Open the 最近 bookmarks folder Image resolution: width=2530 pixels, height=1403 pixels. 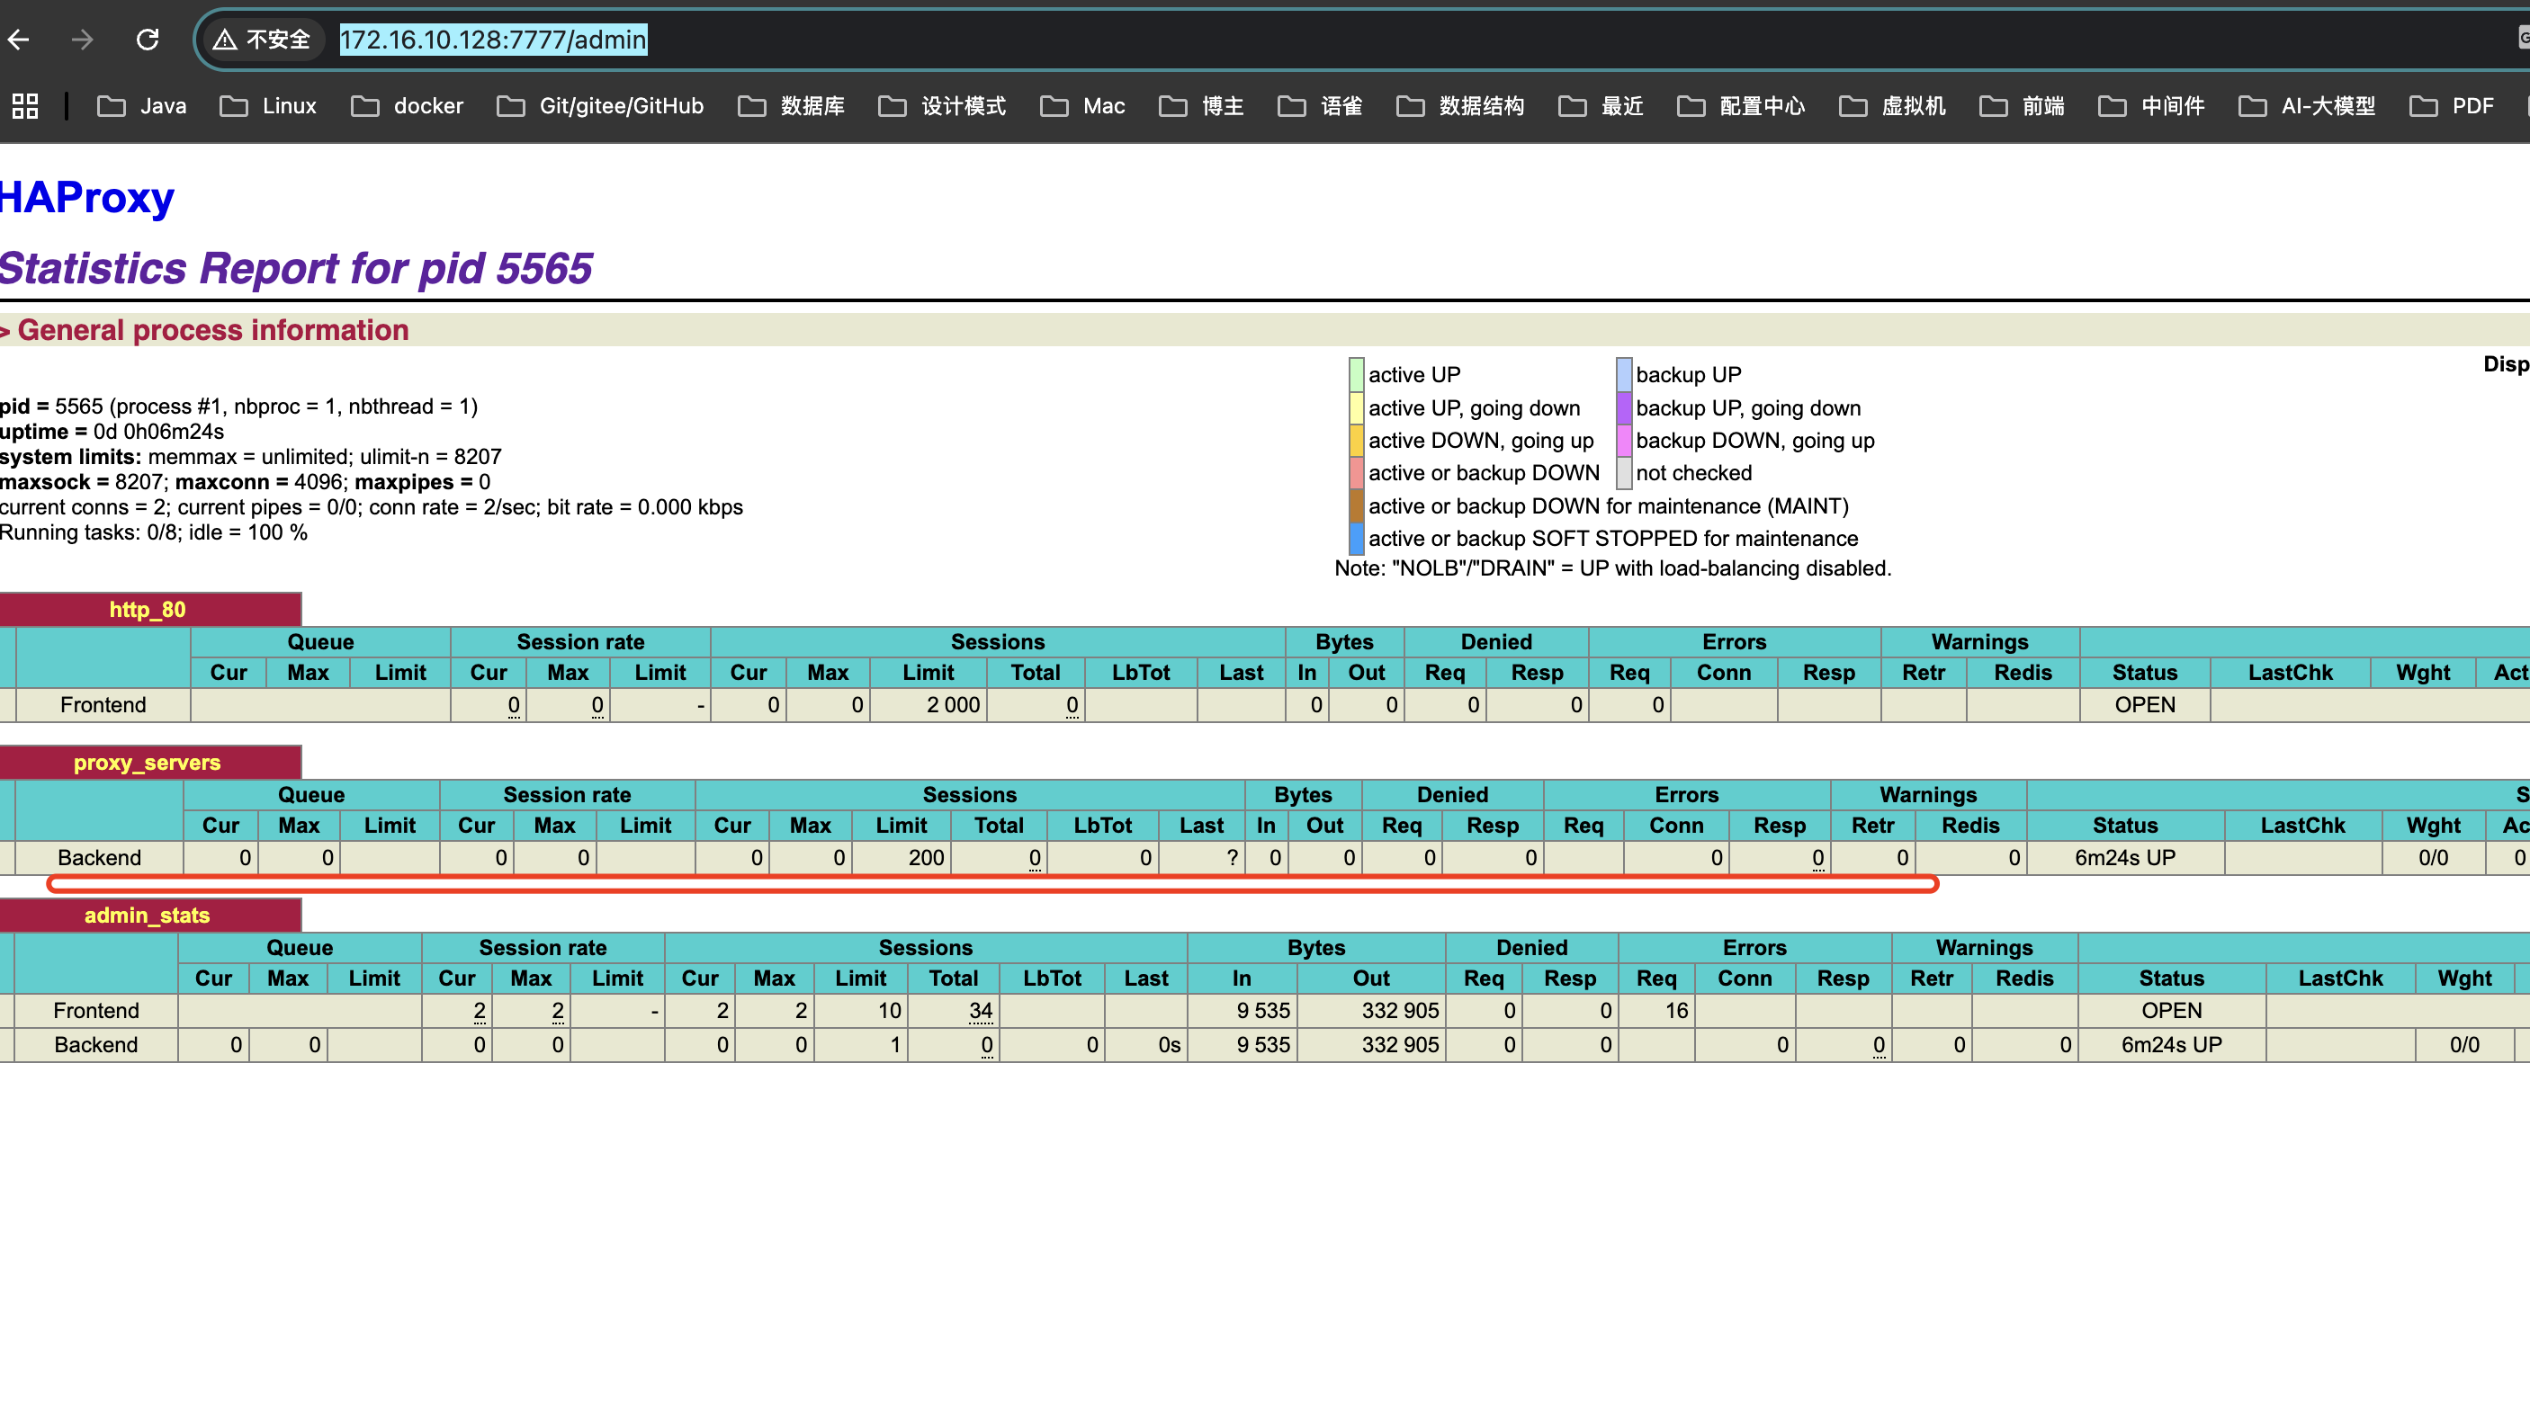tap(1601, 106)
